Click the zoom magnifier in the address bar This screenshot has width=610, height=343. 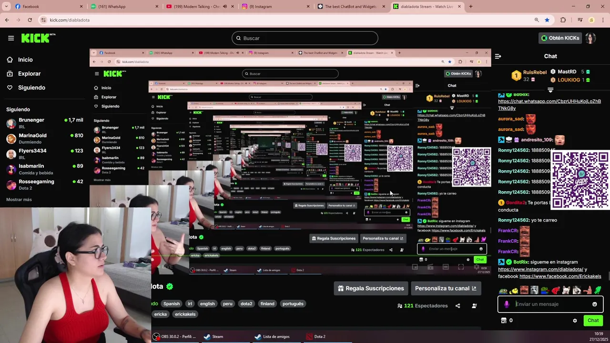pyautogui.click(x=537, y=20)
